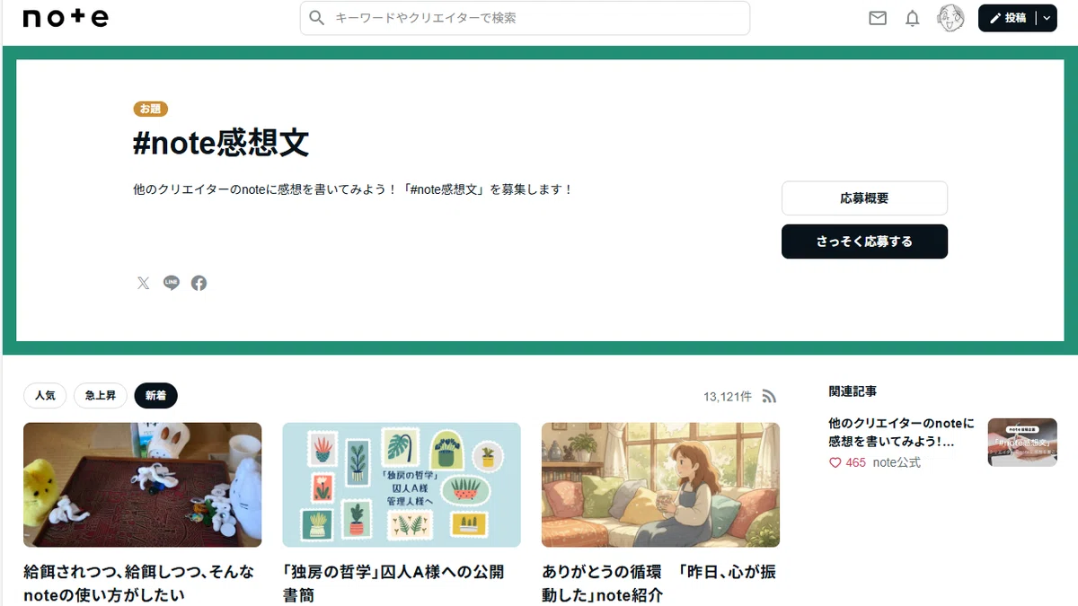Viewport: 1078px width, 606px height.
Task: Open the 応募概要 button
Action: pyautogui.click(x=864, y=198)
